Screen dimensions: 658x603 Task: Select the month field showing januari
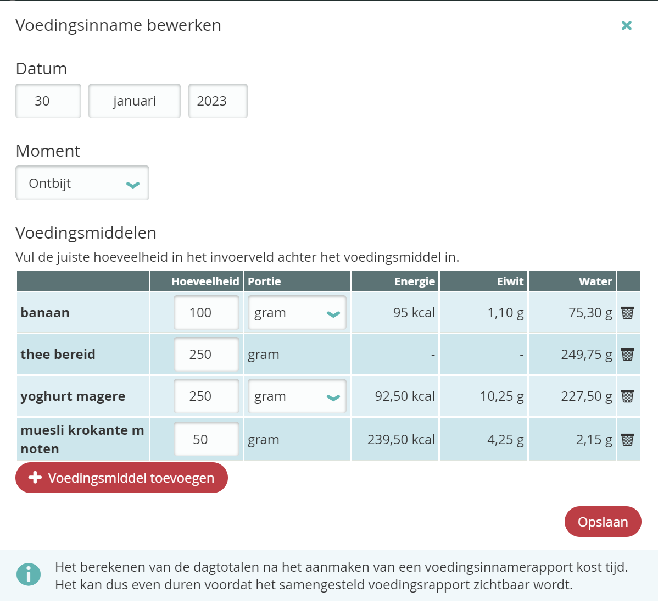(x=135, y=101)
